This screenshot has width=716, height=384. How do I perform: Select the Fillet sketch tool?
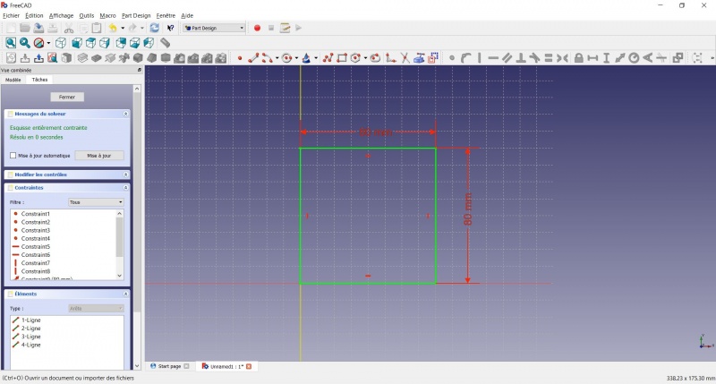click(x=390, y=58)
